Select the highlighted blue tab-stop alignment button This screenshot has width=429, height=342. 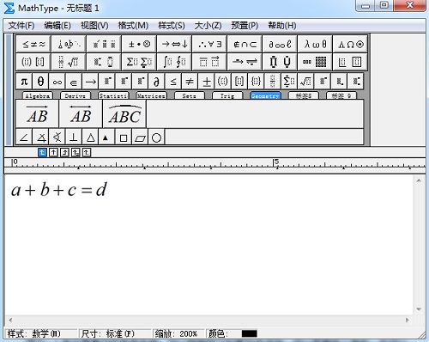42,152
